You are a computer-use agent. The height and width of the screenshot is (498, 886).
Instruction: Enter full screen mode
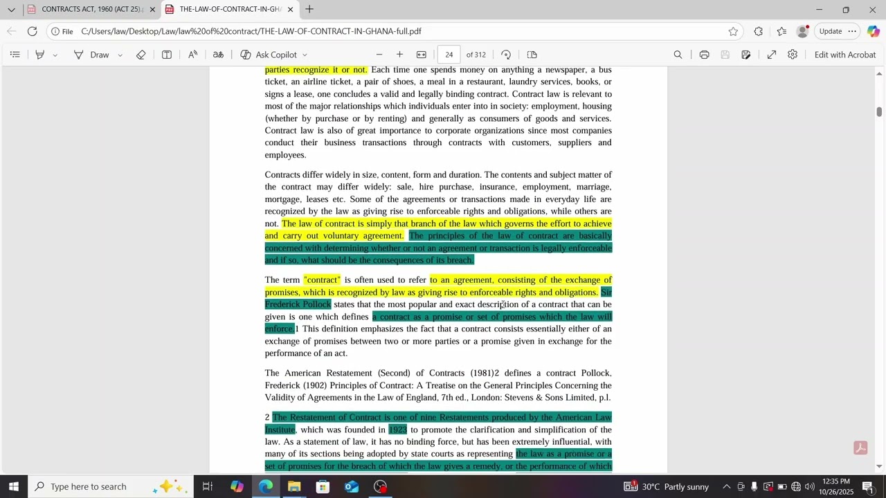click(772, 55)
